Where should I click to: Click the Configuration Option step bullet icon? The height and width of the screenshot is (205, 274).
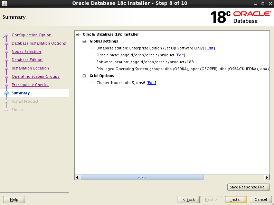pyautogui.click(x=7, y=35)
